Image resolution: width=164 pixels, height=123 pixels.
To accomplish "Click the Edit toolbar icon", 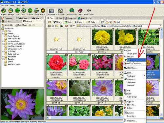I will pos(17,12).
